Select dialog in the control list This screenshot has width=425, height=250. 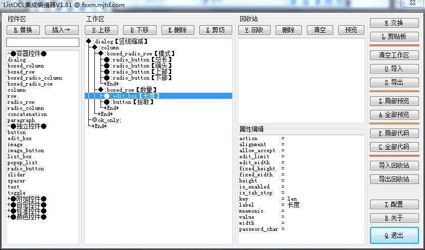click(x=17, y=60)
